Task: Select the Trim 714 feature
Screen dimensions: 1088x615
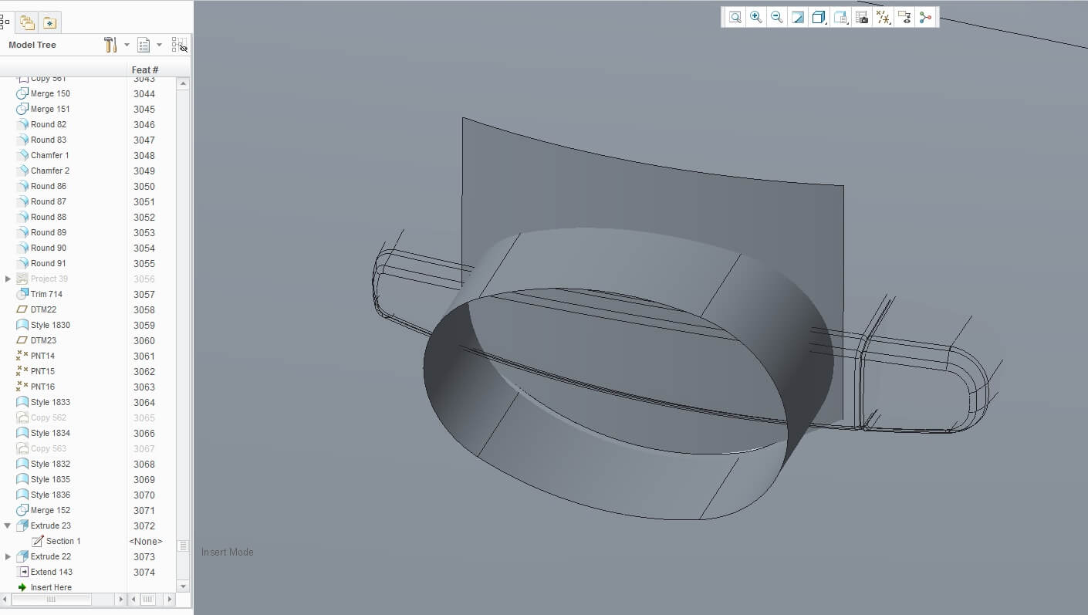Action: tap(46, 294)
